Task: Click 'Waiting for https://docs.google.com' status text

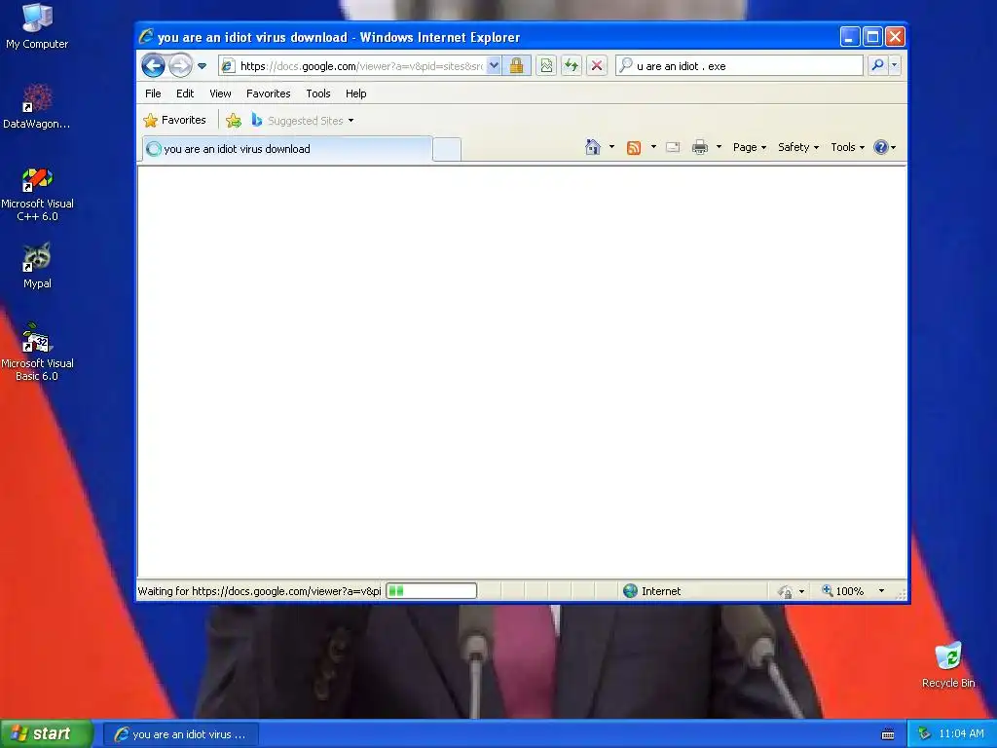Action: (x=259, y=591)
